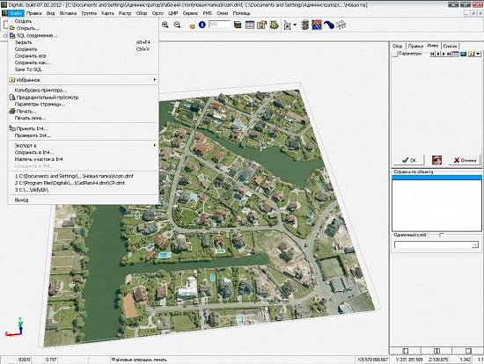Click the eye icon between OK and Отмена
Image resolution: width=484 pixels, height=364 pixels.
pyautogui.click(x=436, y=160)
